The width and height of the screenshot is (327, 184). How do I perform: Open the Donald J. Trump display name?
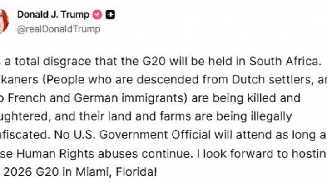coord(53,15)
